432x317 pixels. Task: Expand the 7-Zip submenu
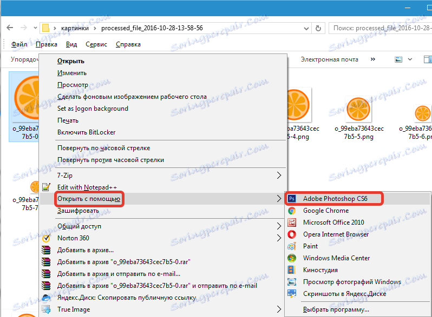click(x=279, y=176)
